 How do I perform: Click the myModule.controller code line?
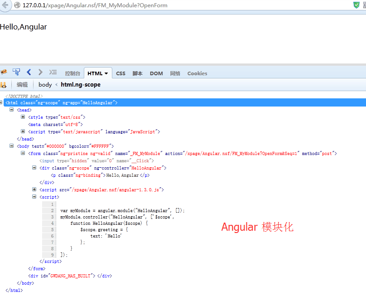117,217
